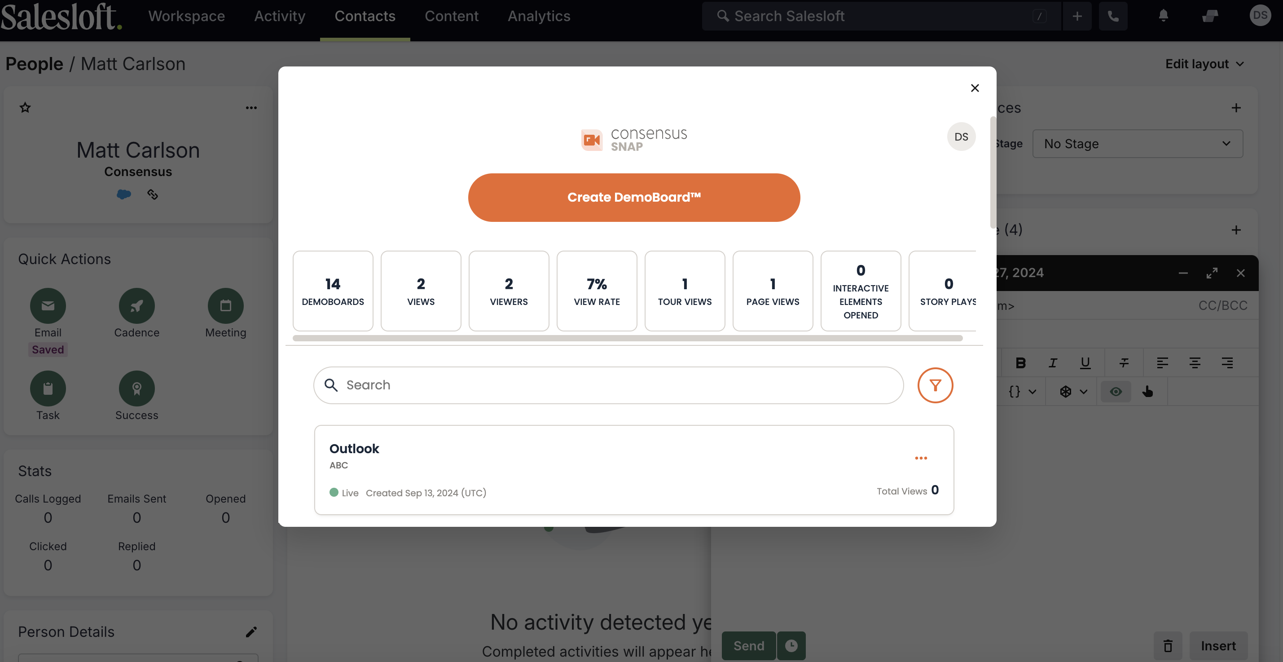The image size is (1283, 662).
Task: Toggle the email preview eye icon
Action: coord(1116,392)
